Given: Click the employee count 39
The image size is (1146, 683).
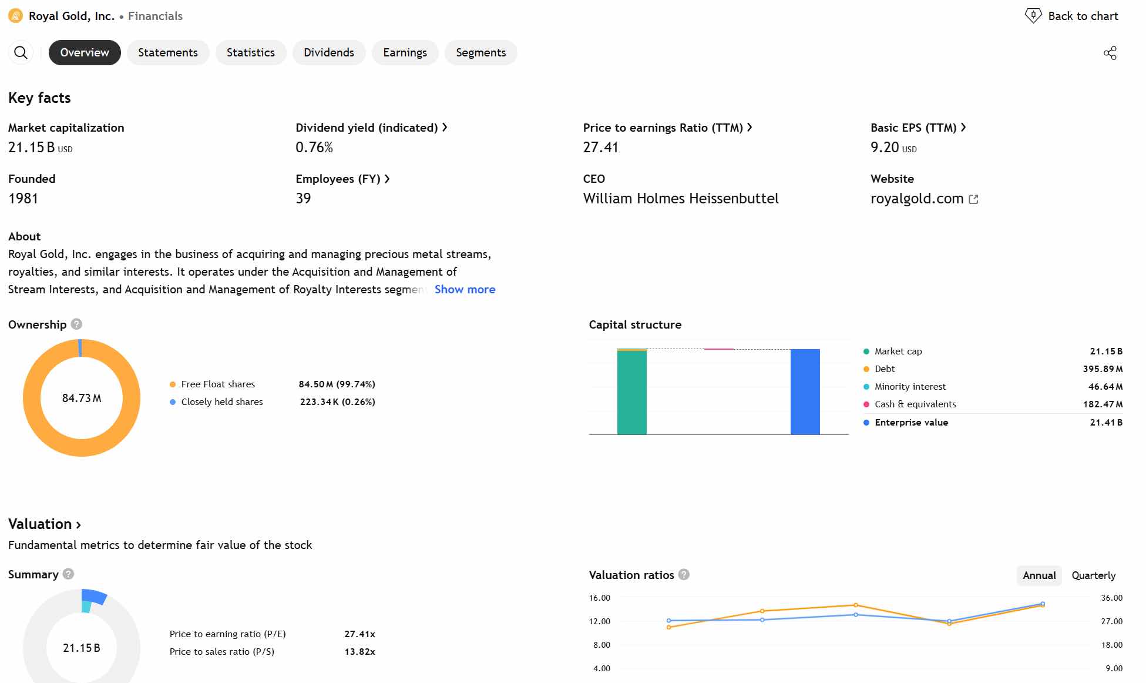Looking at the screenshot, I should (303, 199).
